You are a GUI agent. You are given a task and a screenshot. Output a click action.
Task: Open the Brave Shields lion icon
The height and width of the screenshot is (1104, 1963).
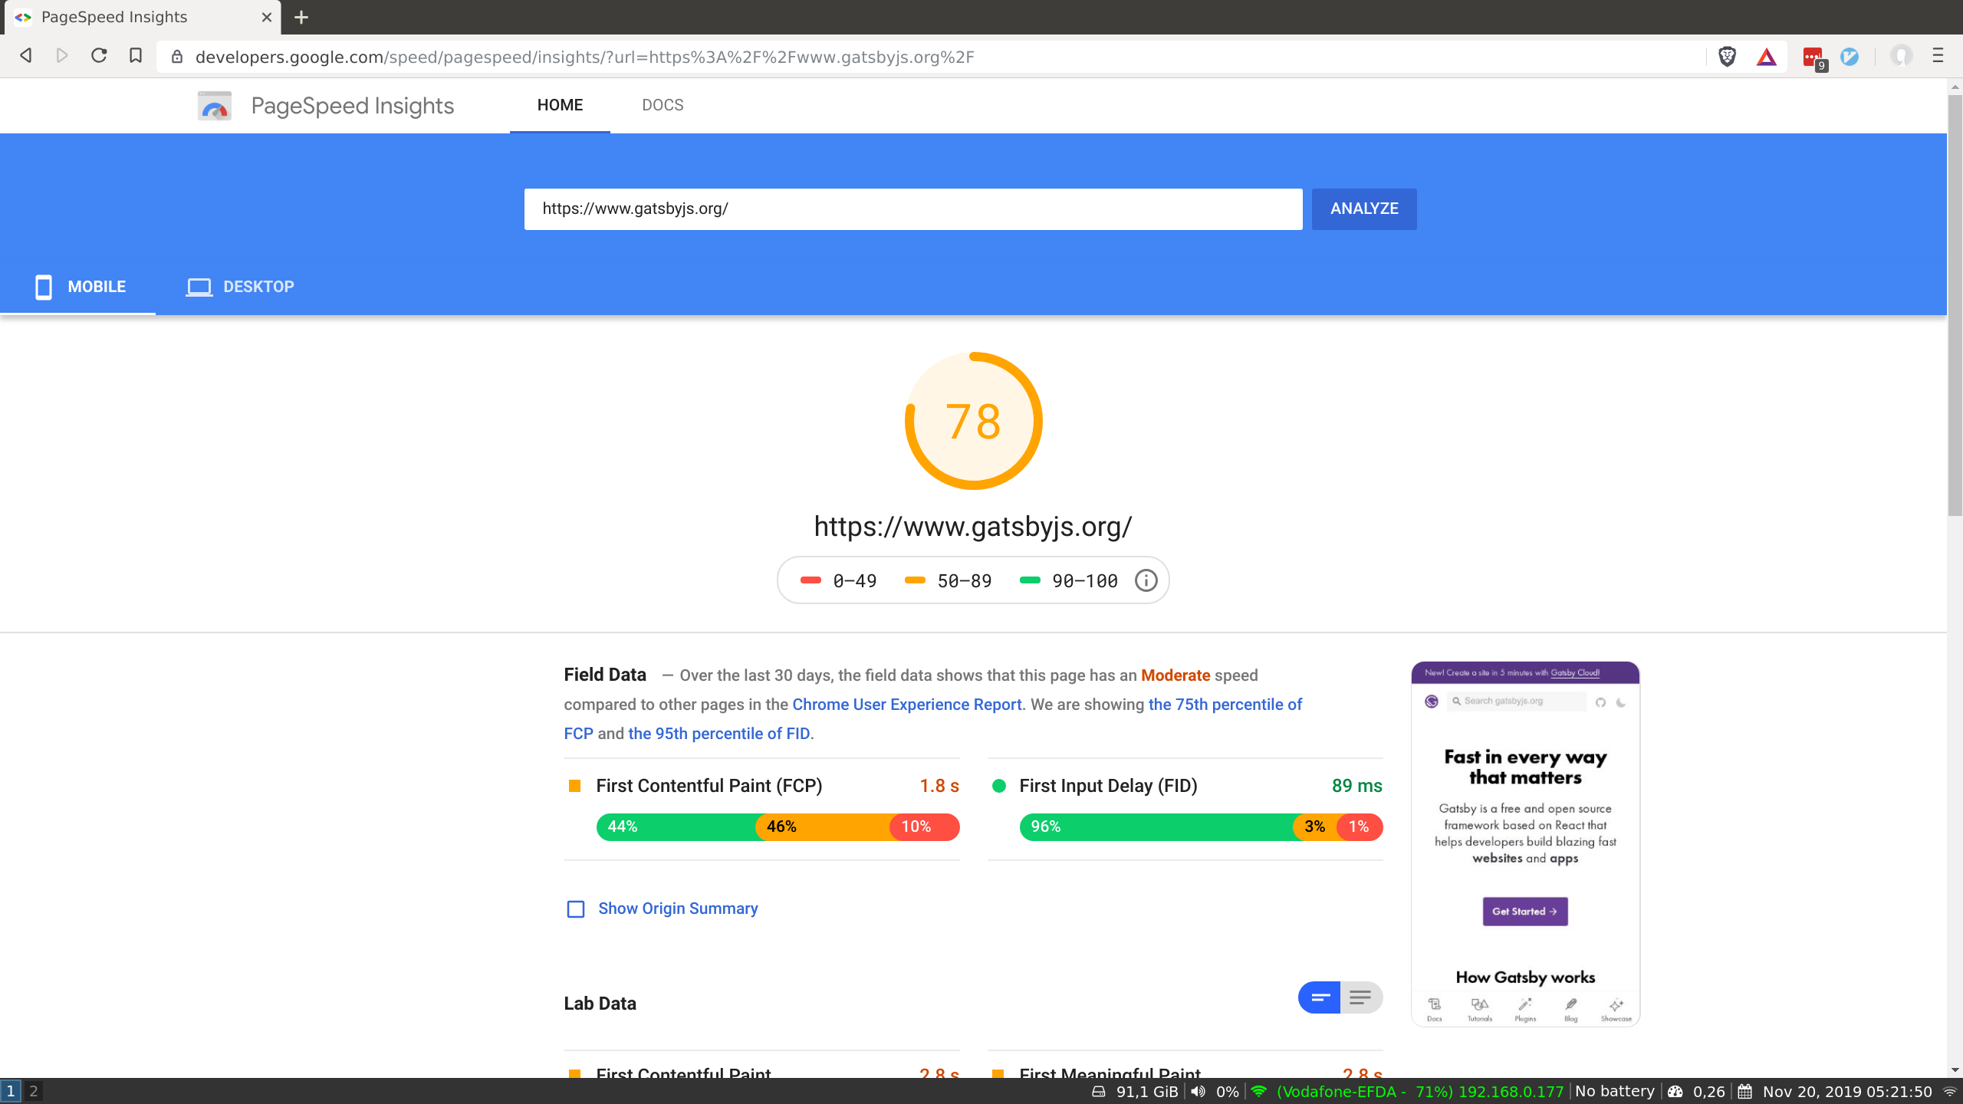[x=1728, y=56]
